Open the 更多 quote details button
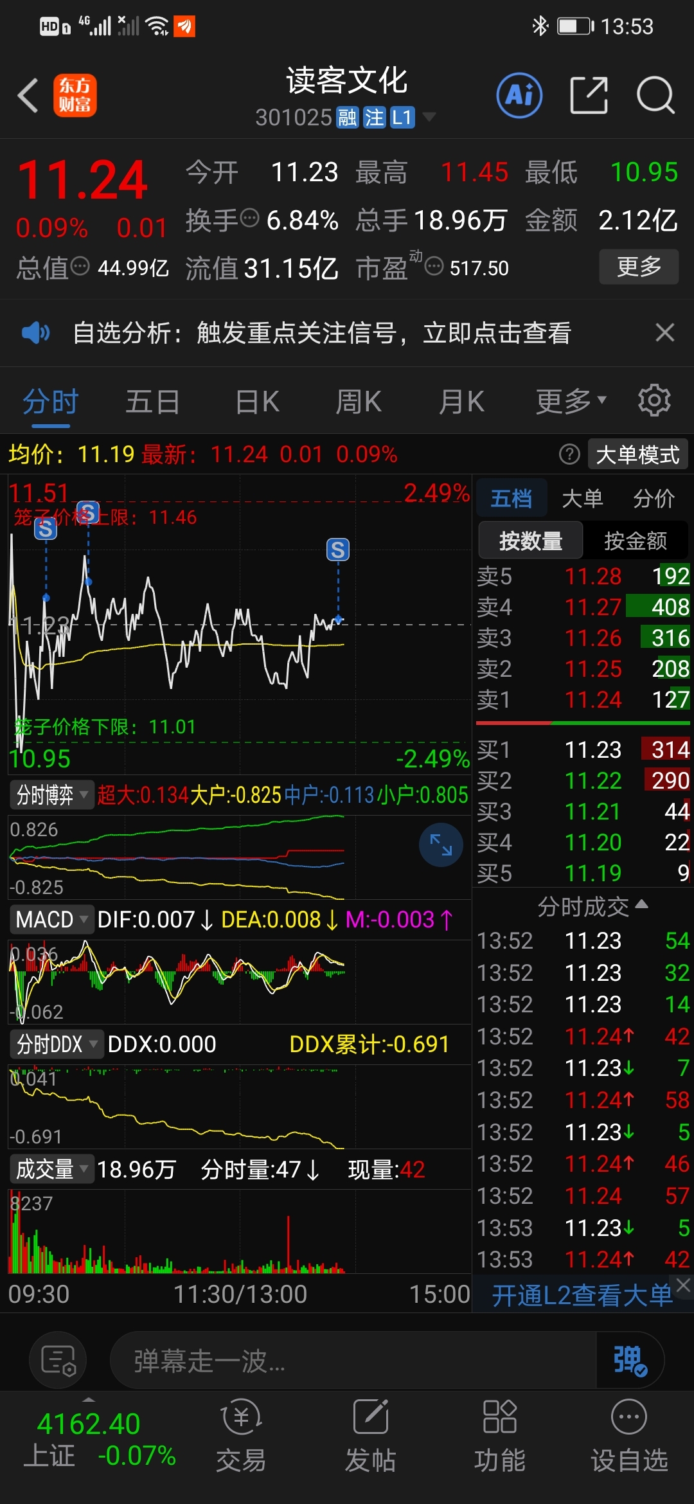The image size is (694, 1504). 639,266
